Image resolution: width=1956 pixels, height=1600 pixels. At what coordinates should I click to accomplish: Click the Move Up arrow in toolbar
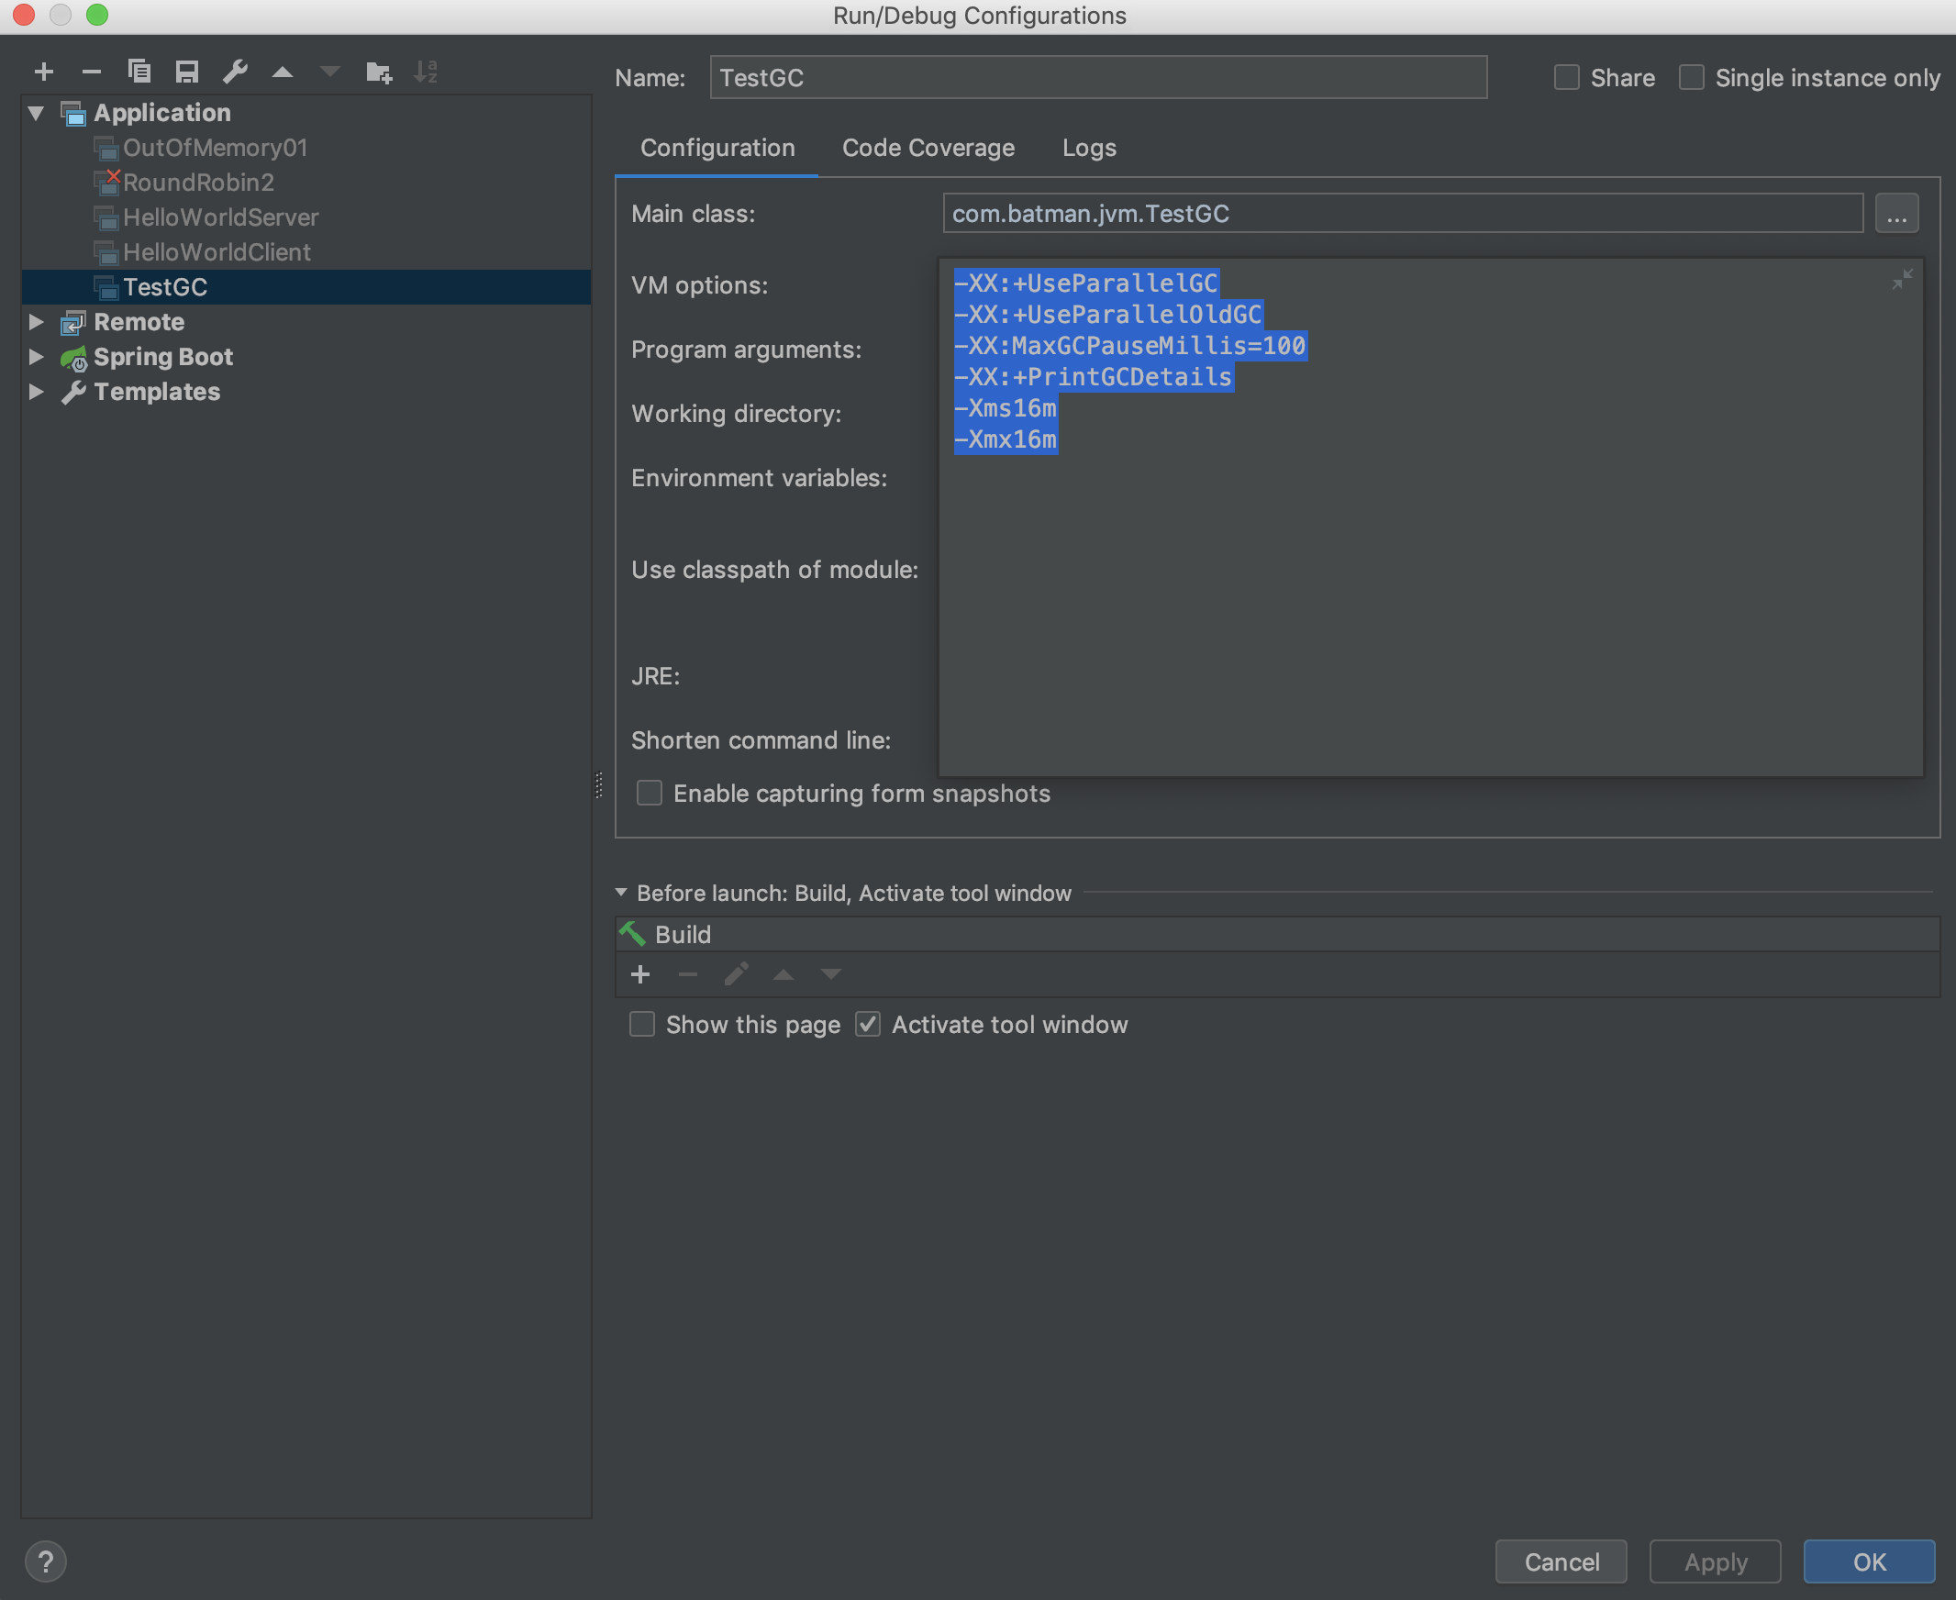(x=283, y=72)
